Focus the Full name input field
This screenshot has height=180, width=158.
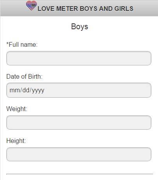(79, 58)
